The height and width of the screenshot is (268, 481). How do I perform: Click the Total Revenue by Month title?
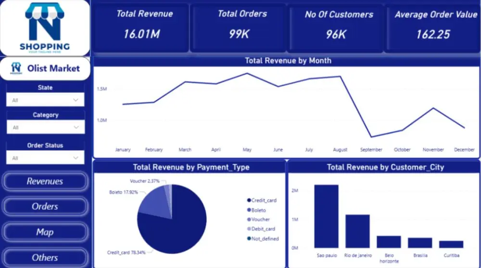pos(288,61)
